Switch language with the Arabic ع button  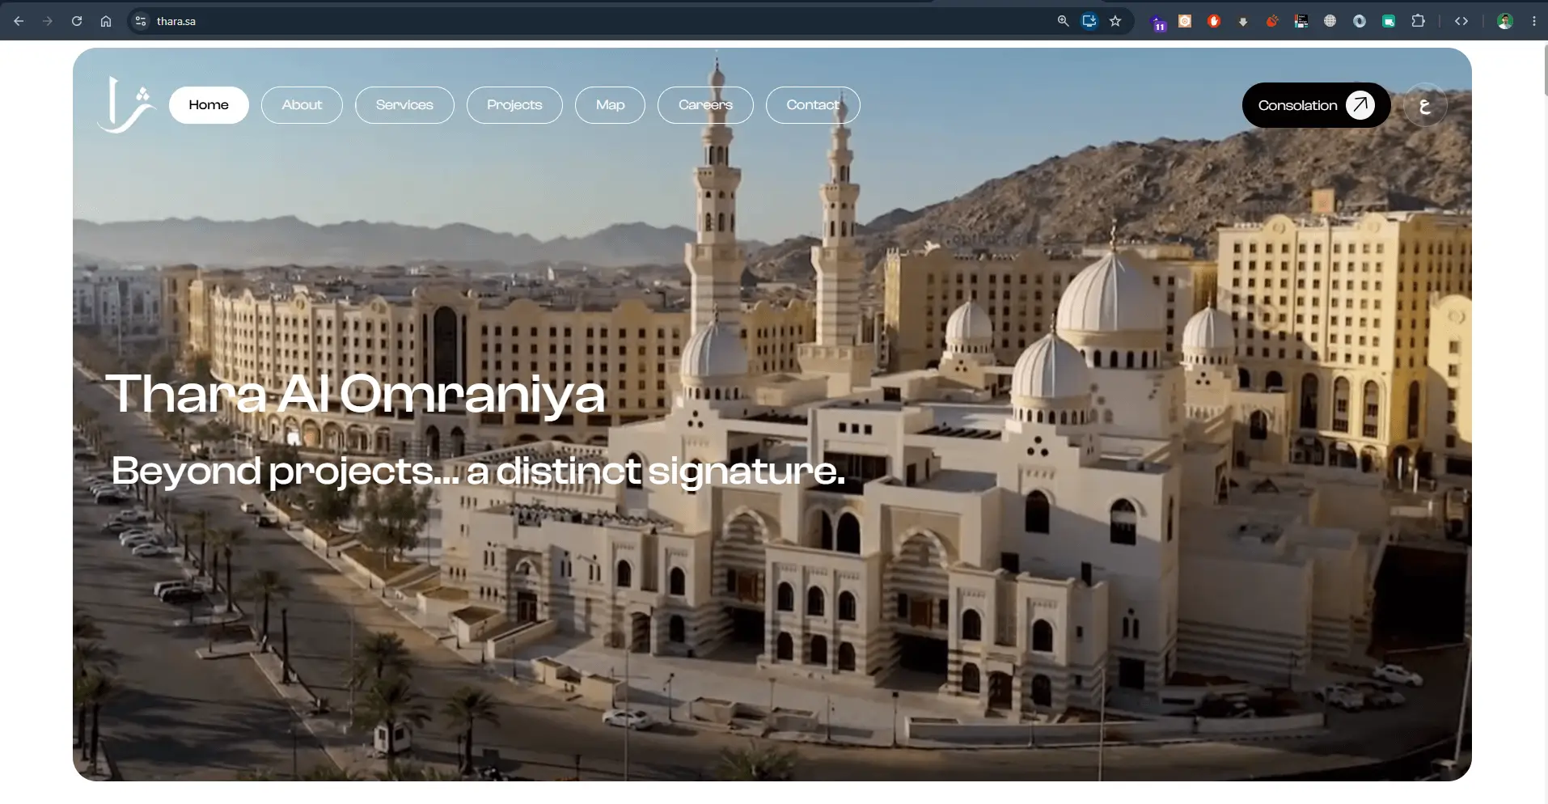[1425, 105]
